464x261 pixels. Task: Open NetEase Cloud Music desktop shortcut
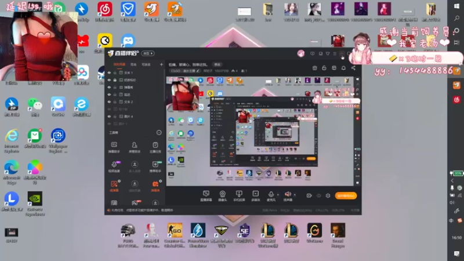(104, 12)
